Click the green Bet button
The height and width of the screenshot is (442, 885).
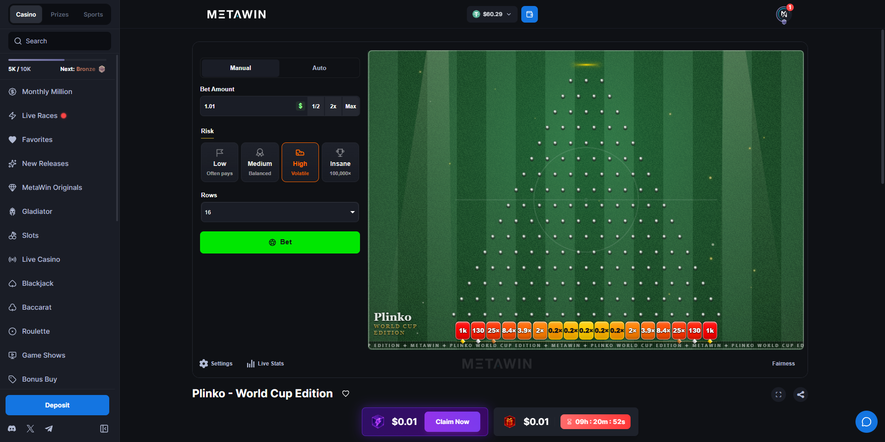[280, 242]
